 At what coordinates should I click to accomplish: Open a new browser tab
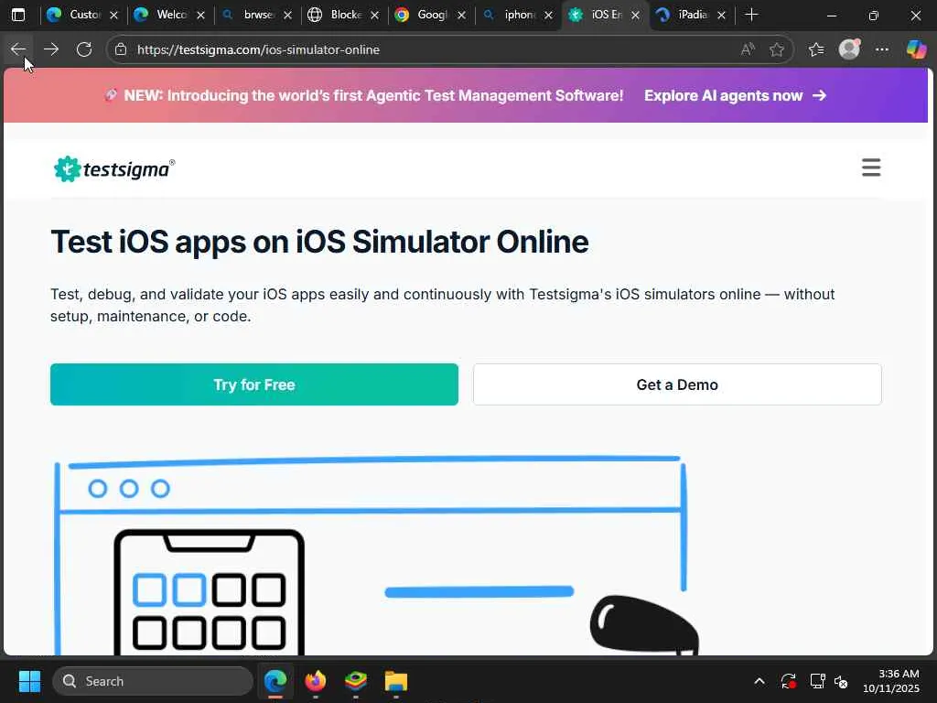tap(752, 15)
